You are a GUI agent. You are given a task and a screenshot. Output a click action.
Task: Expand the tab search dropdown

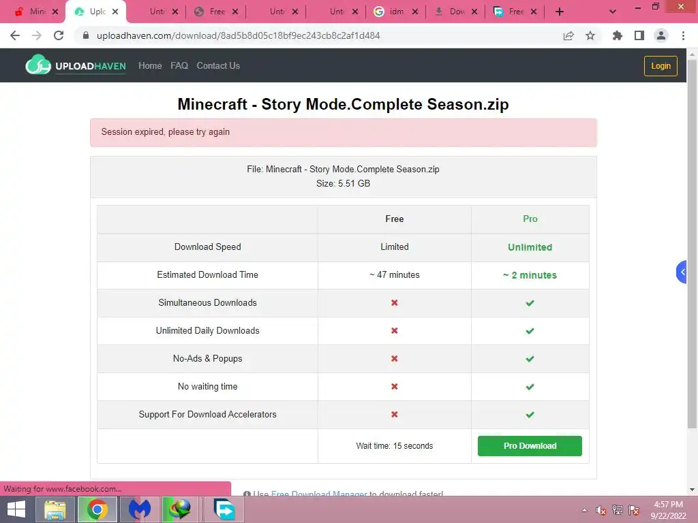tap(613, 12)
